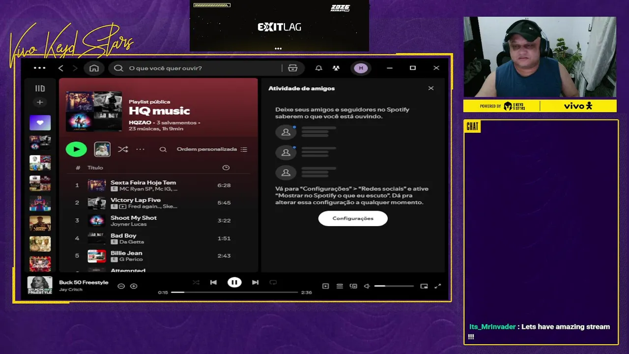
Task: Close the 'Atividade de amigos' panel
Action: [x=431, y=88]
